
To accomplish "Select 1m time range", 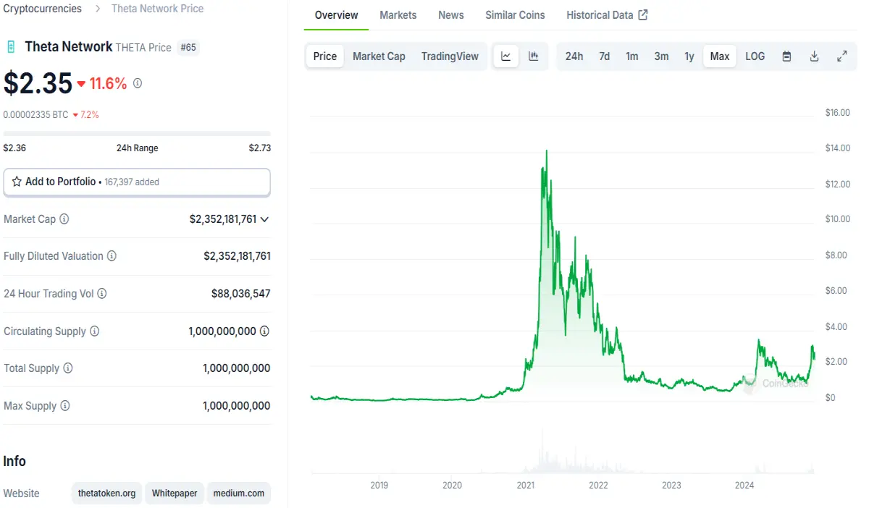I will pyautogui.click(x=632, y=56).
